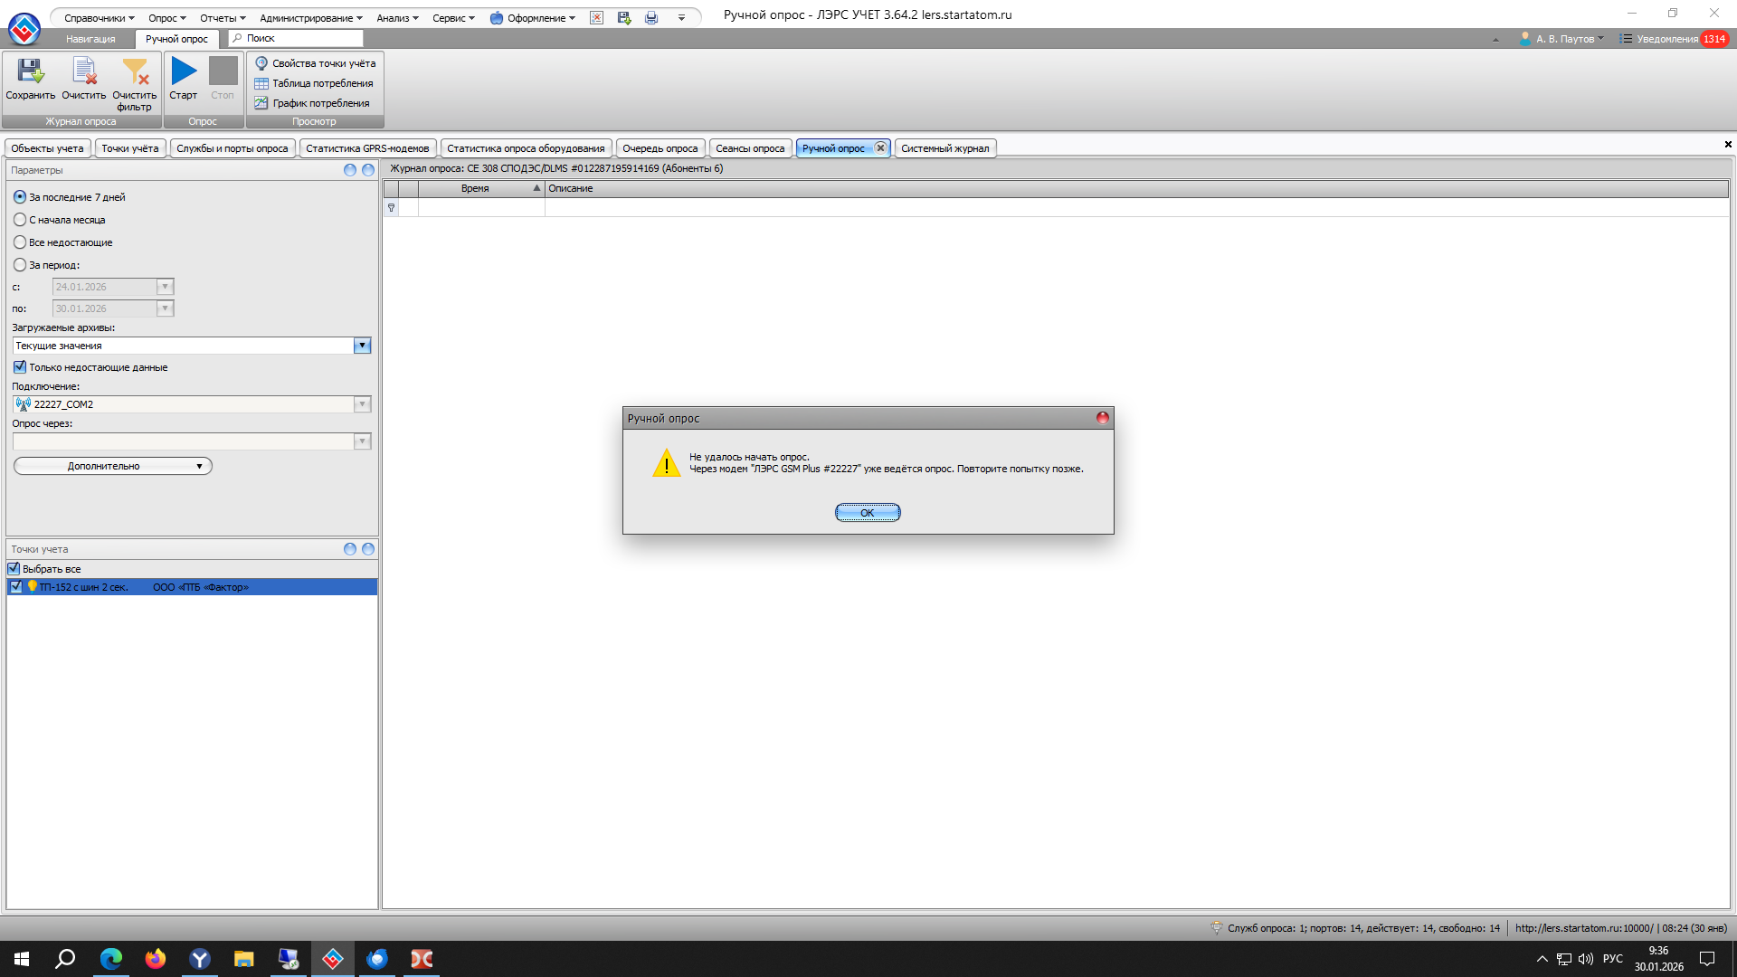This screenshot has width=1737, height=977.
Task: Click OK in the warning dialog
Action: click(867, 513)
